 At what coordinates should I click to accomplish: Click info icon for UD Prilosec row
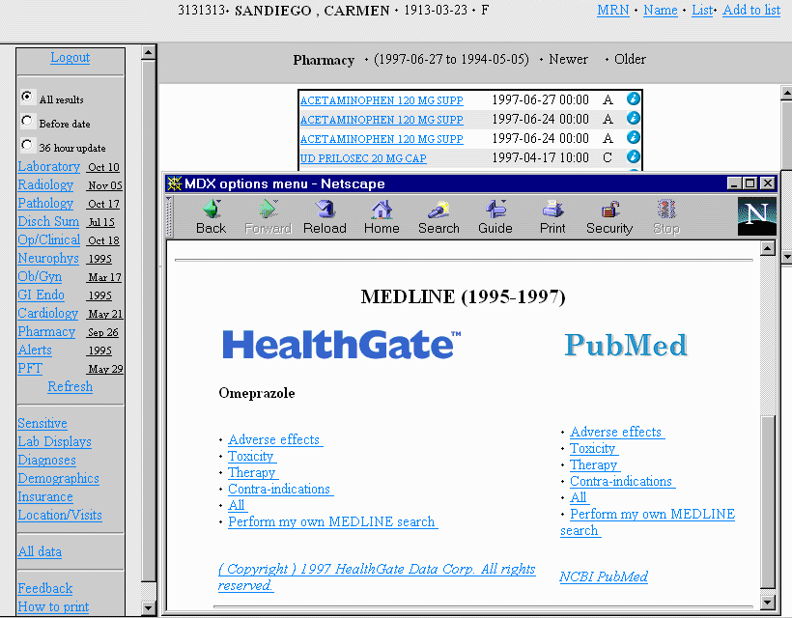tap(634, 156)
